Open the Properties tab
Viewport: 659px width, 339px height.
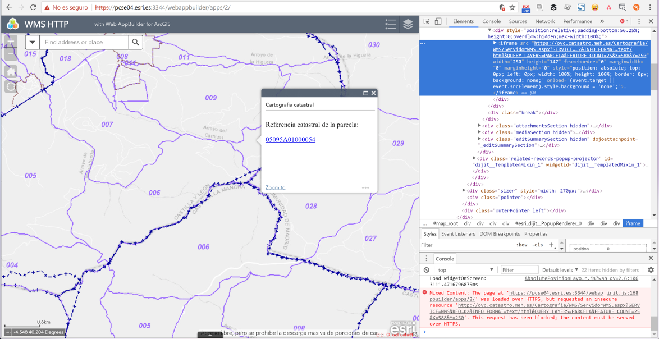[x=536, y=234]
